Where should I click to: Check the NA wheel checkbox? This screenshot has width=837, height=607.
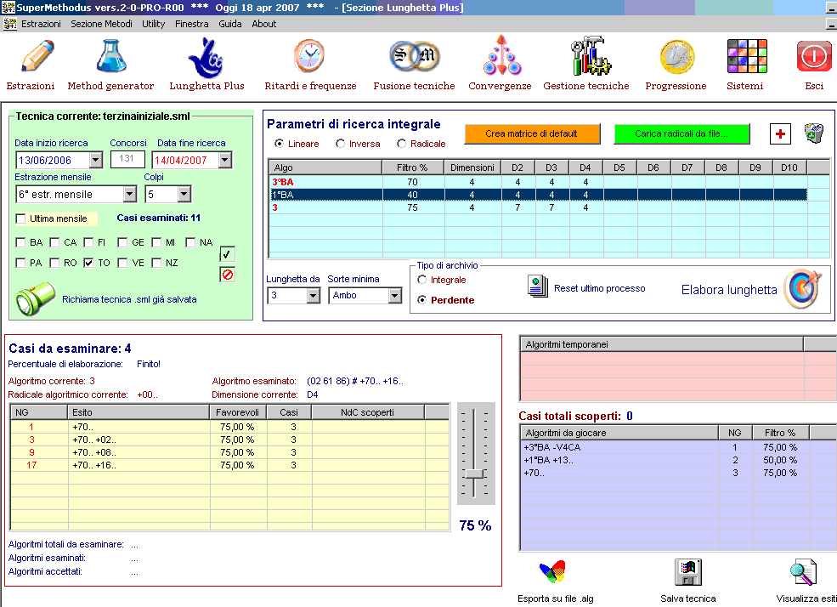click(x=190, y=243)
